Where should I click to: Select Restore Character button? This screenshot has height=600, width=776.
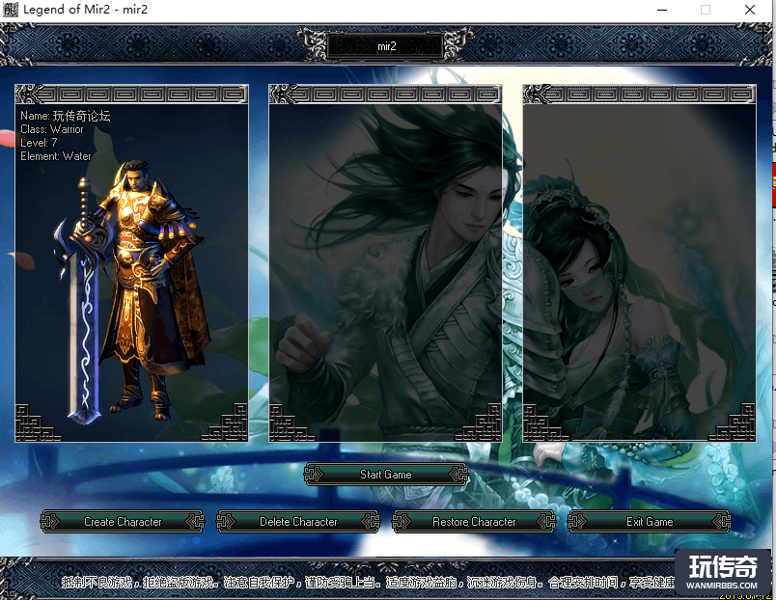[474, 521]
